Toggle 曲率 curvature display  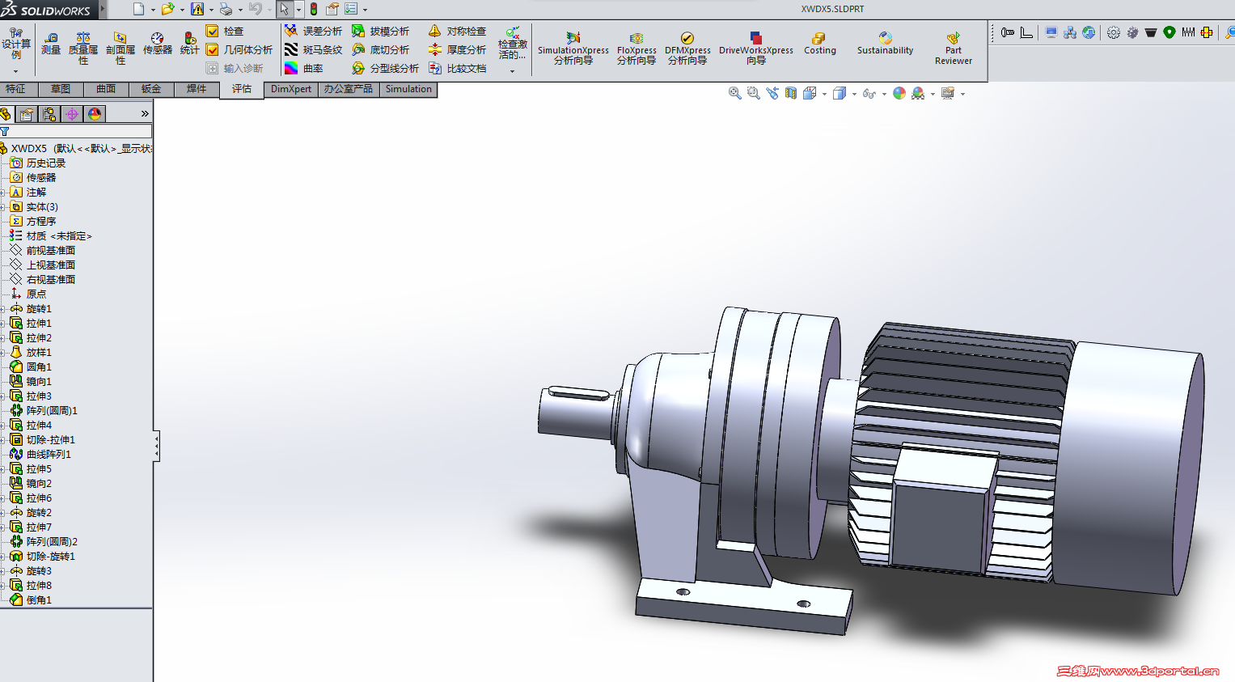pyautogui.click(x=303, y=68)
